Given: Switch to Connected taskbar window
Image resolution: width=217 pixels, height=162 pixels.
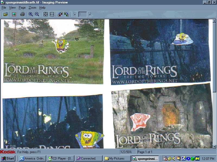Looking at the screenshot, I should pyautogui.click(x=89, y=158).
